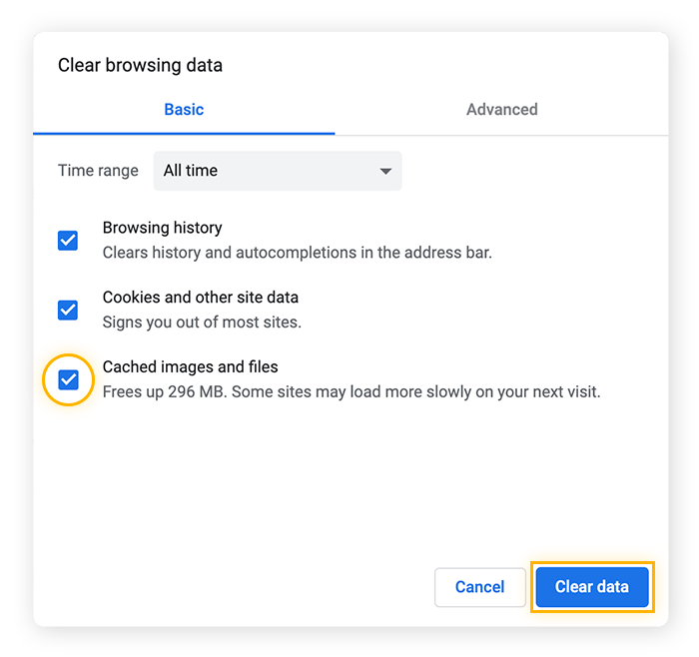The width and height of the screenshot is (699, 657).
Task: Click the 'Time range' label
Action: 98,171
